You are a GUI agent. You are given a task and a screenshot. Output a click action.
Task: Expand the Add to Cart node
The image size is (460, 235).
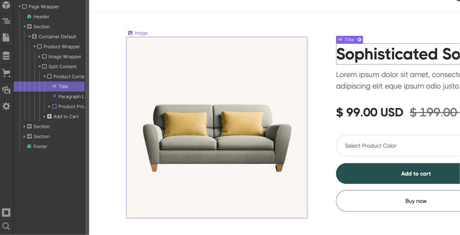coord(44,116)
